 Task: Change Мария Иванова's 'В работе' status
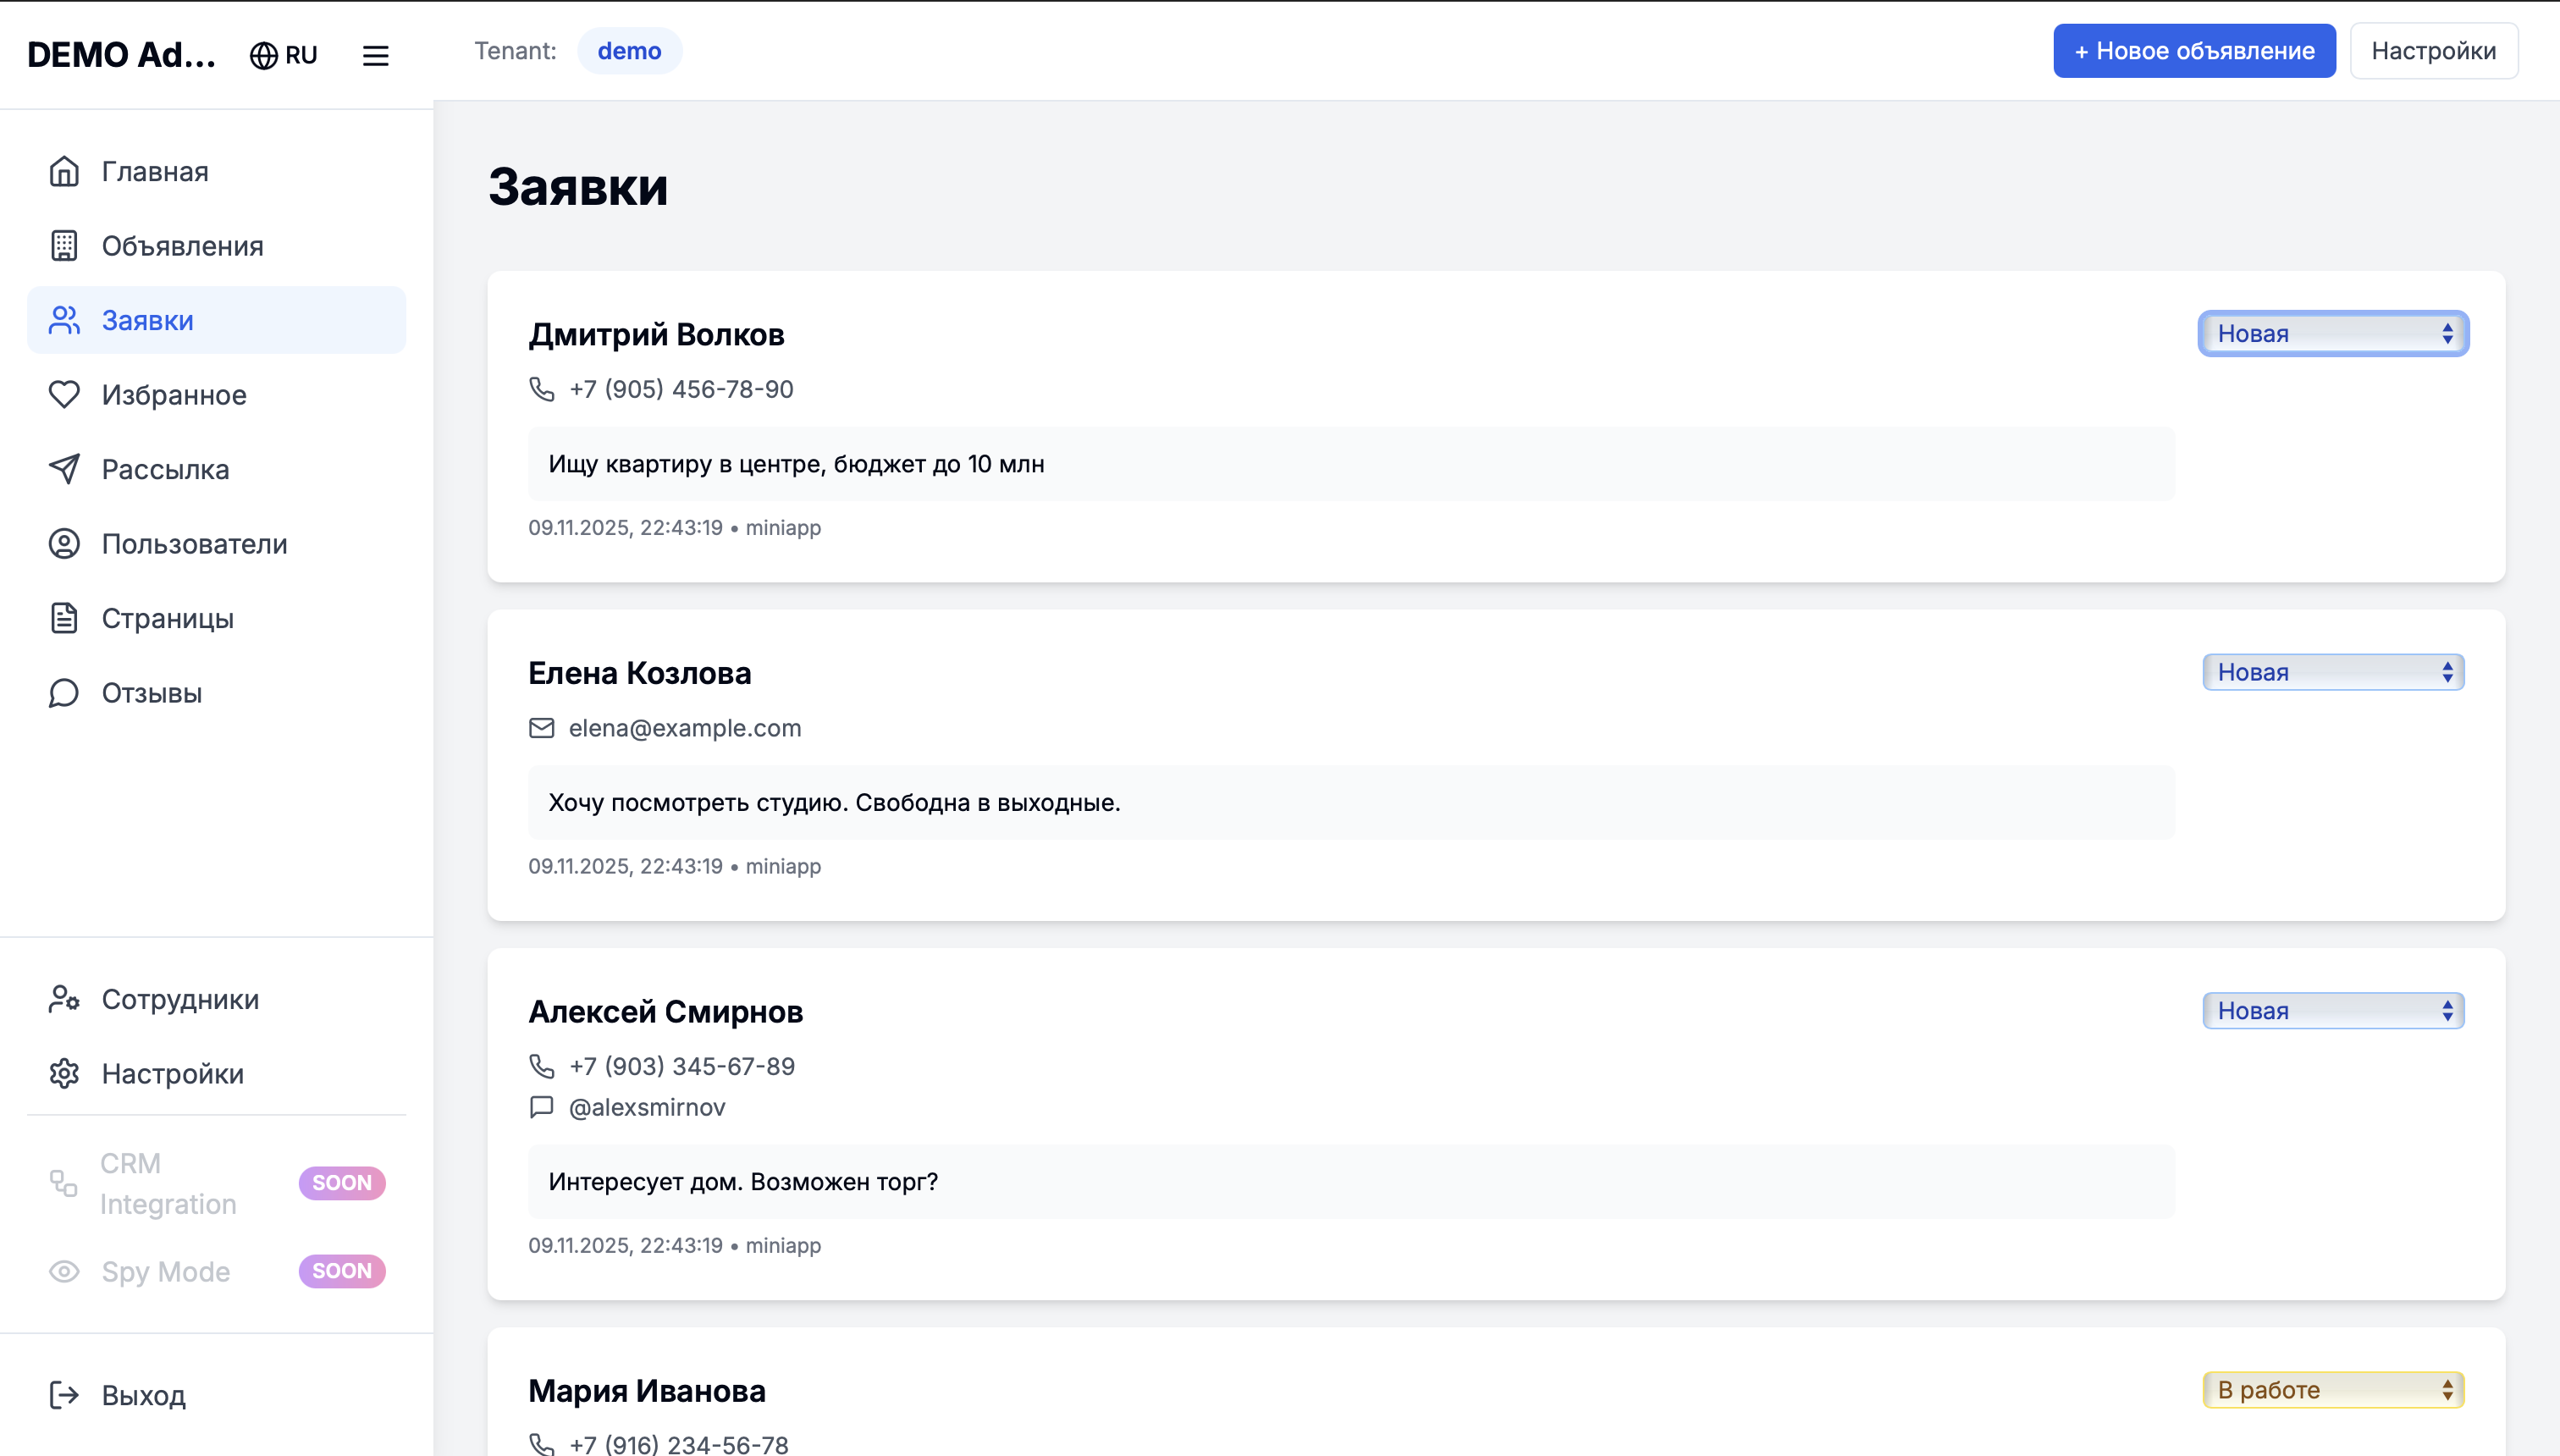pyautogui.click(x=2333, y=1390)
